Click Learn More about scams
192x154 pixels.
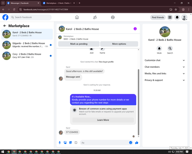pyautogui.click(x=103, y=120)
